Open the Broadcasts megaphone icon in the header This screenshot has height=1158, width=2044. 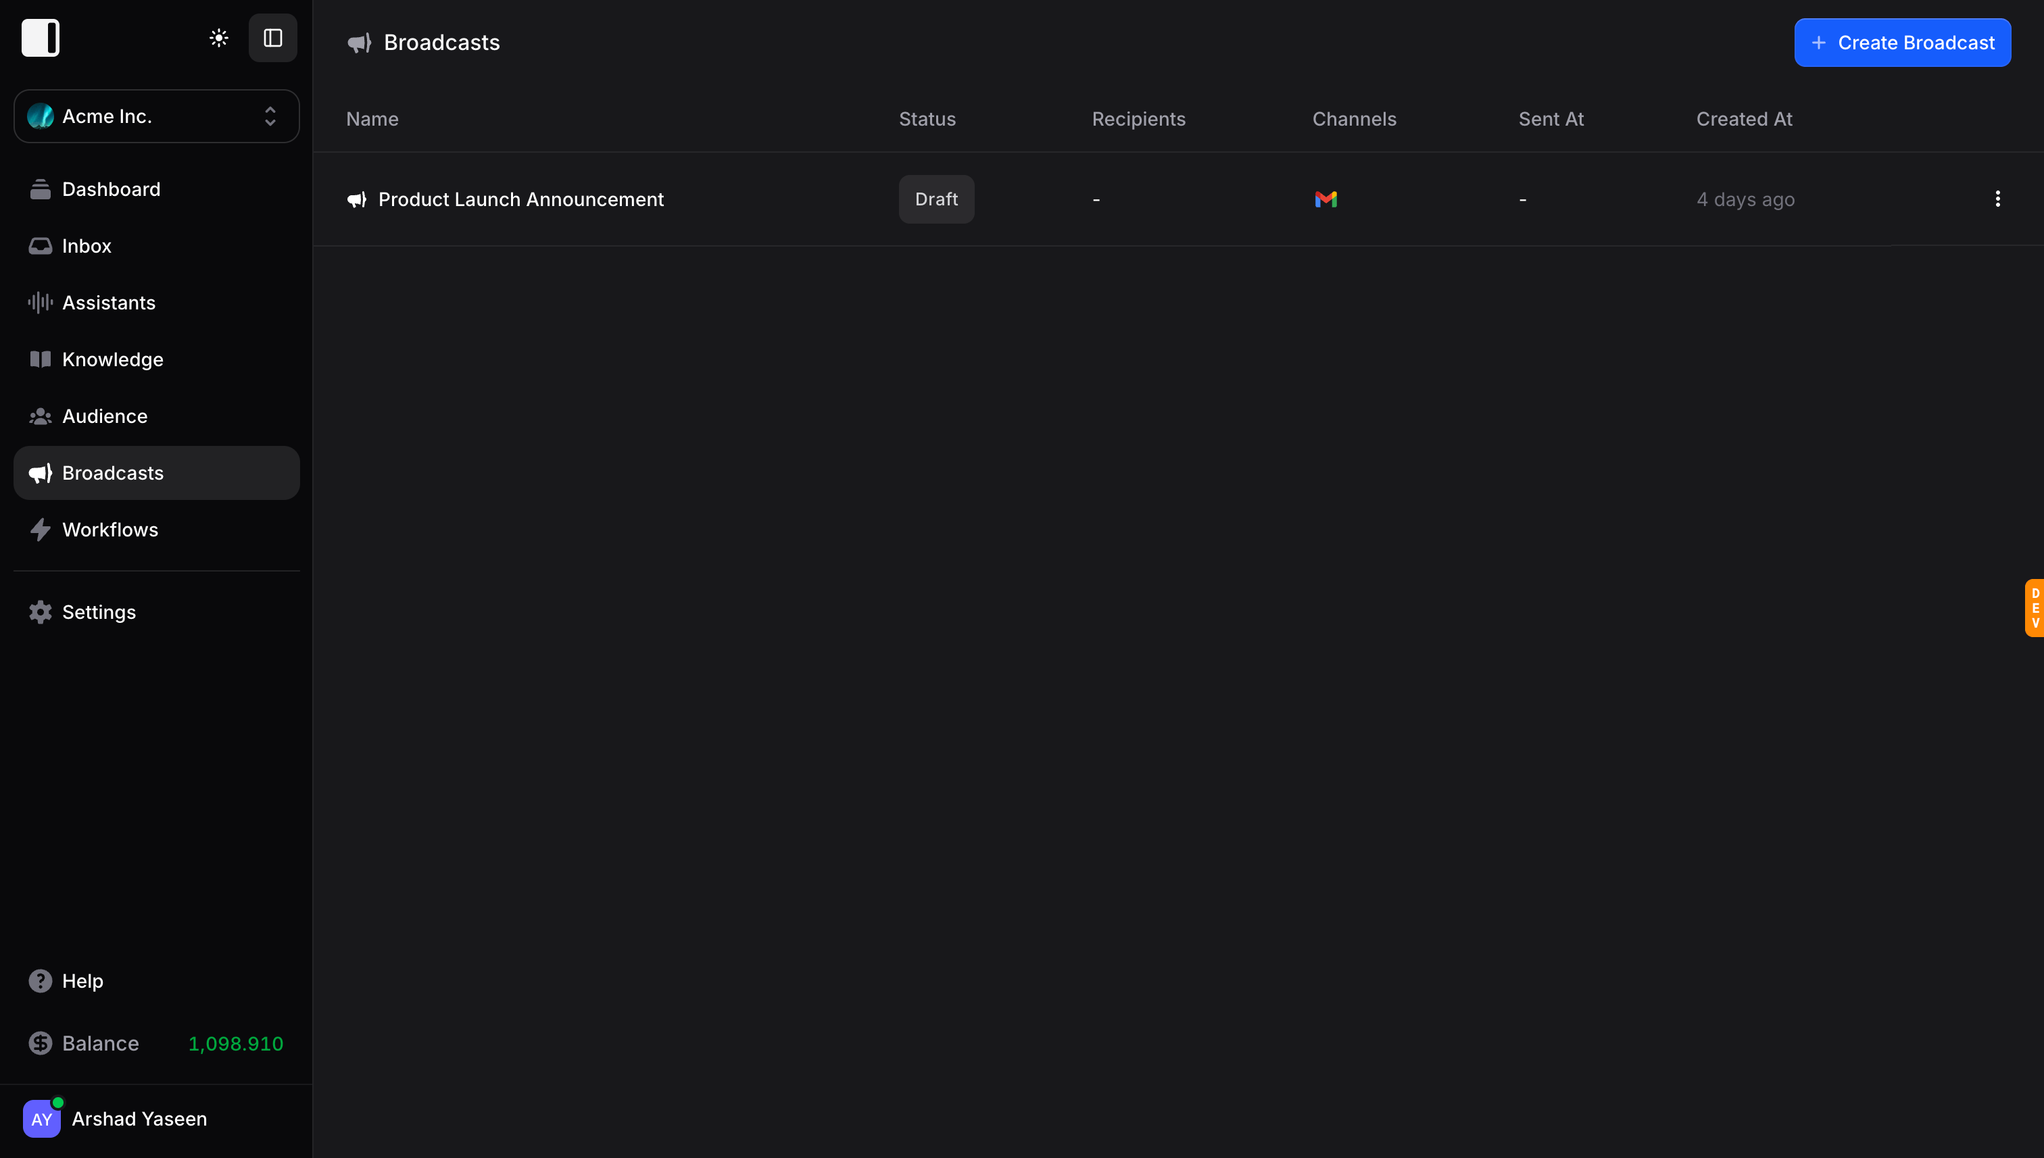[359, 42]
